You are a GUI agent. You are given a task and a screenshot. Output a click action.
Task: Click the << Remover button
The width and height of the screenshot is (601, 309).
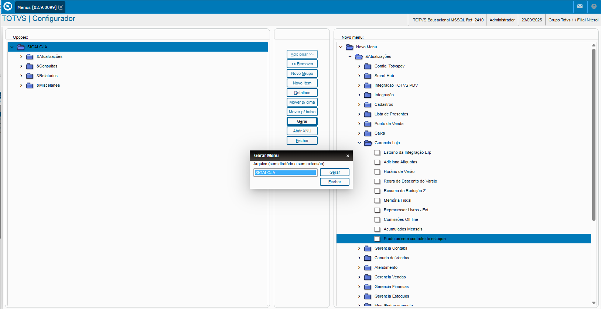(x=302, y=64)
